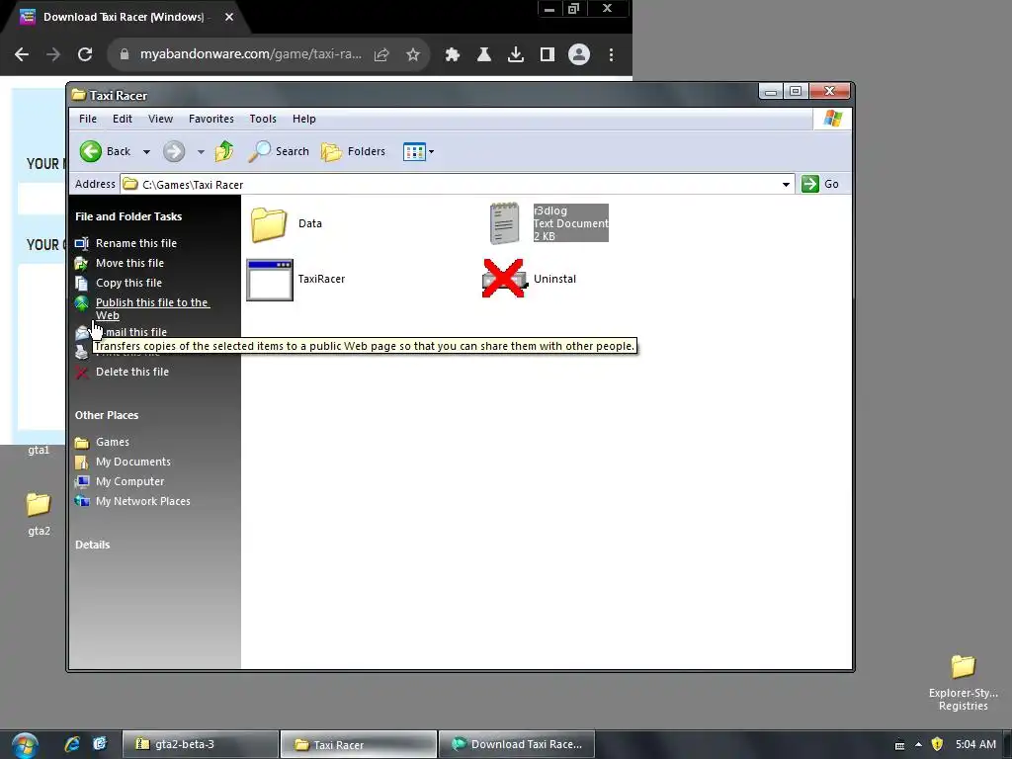
Task: Open Games in Other Places
Action: click(113, 442)
